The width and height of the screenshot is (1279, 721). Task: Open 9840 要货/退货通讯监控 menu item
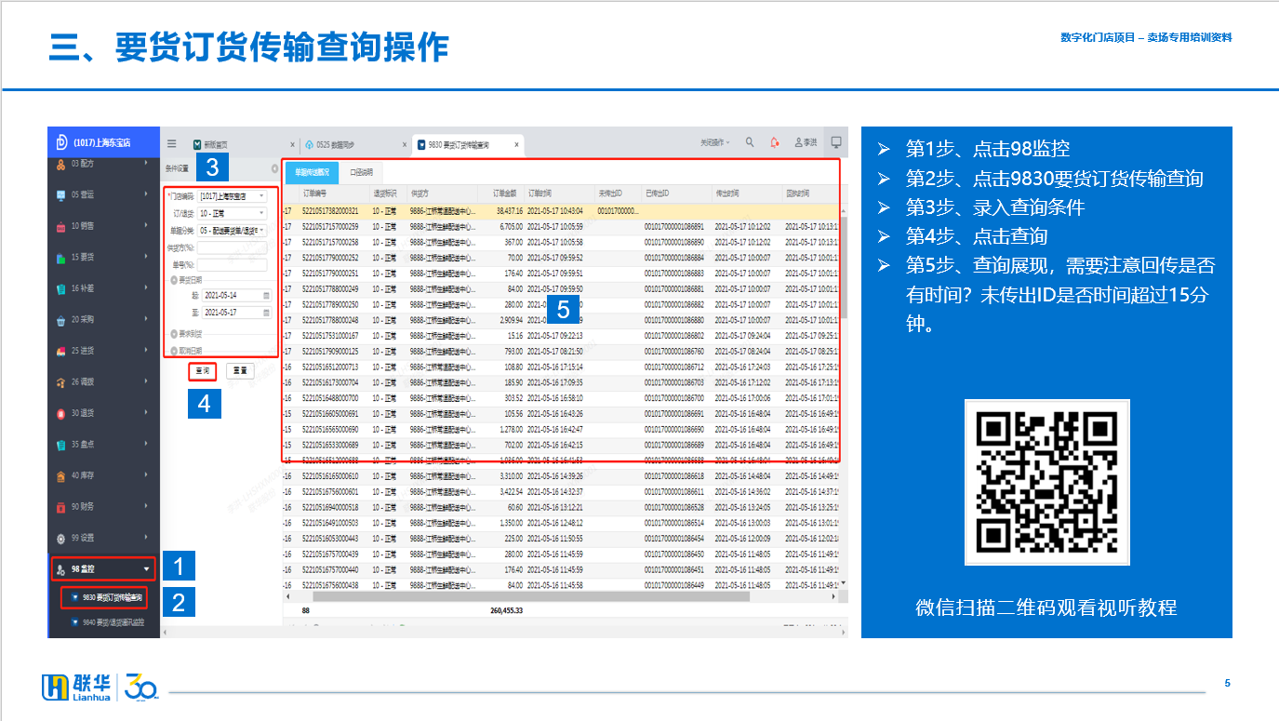click(x=107, y=622)
